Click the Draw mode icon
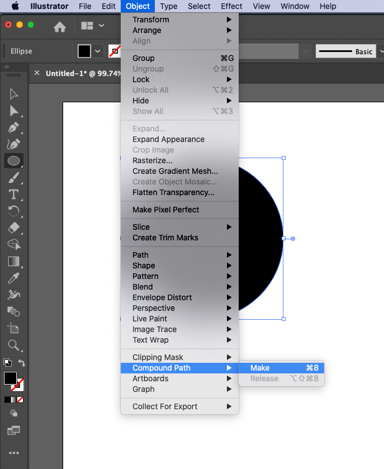384x469 pixels. click(x=14, y=413)
